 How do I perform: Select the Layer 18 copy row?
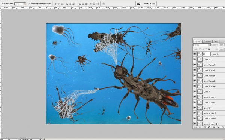pyautogui.click(x=209, y=97)
